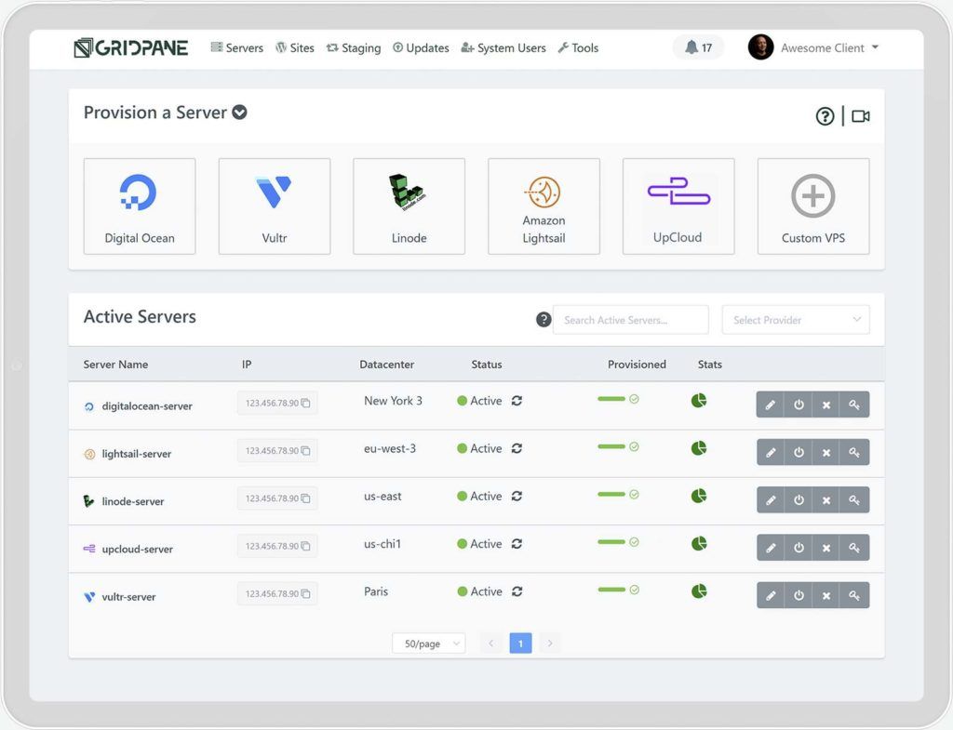The width and height of the screenshot is (953, 730).
Task: Expand the Select Provider dropdown
Action: coord(796,320)
